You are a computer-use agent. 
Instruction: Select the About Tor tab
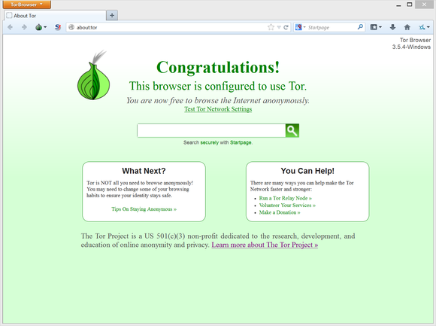tap(54, 16)
